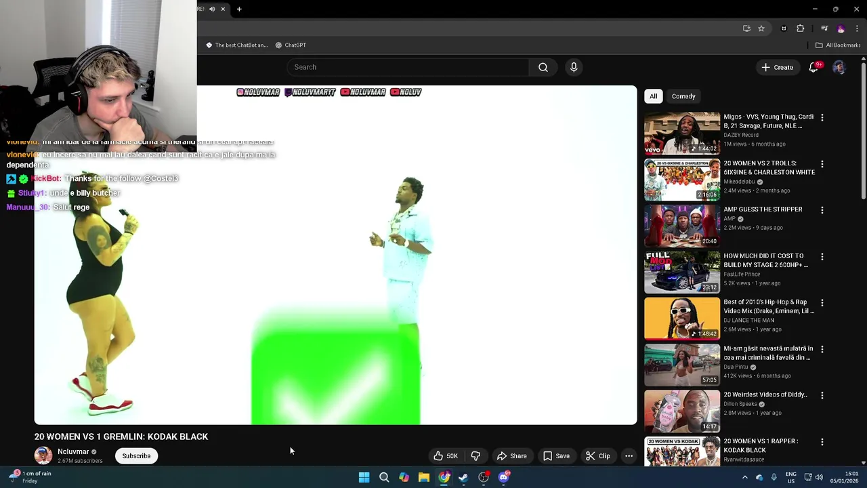Open options for 6IX9INE & Charleston White video
Screen dimensions: 867x488
click(822, 164)
